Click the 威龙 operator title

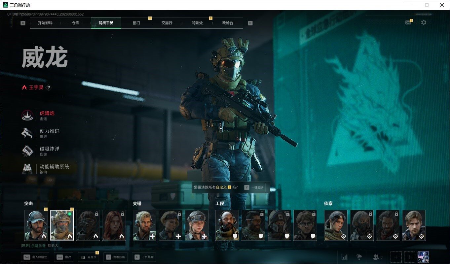[45, 58]
